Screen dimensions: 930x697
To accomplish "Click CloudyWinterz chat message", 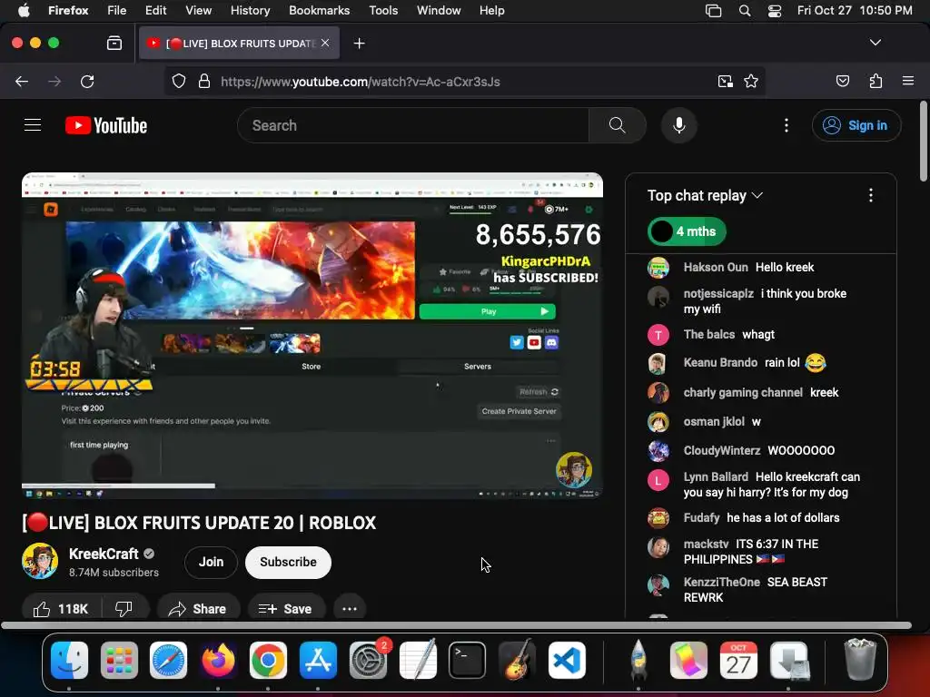I will [758, 450].
